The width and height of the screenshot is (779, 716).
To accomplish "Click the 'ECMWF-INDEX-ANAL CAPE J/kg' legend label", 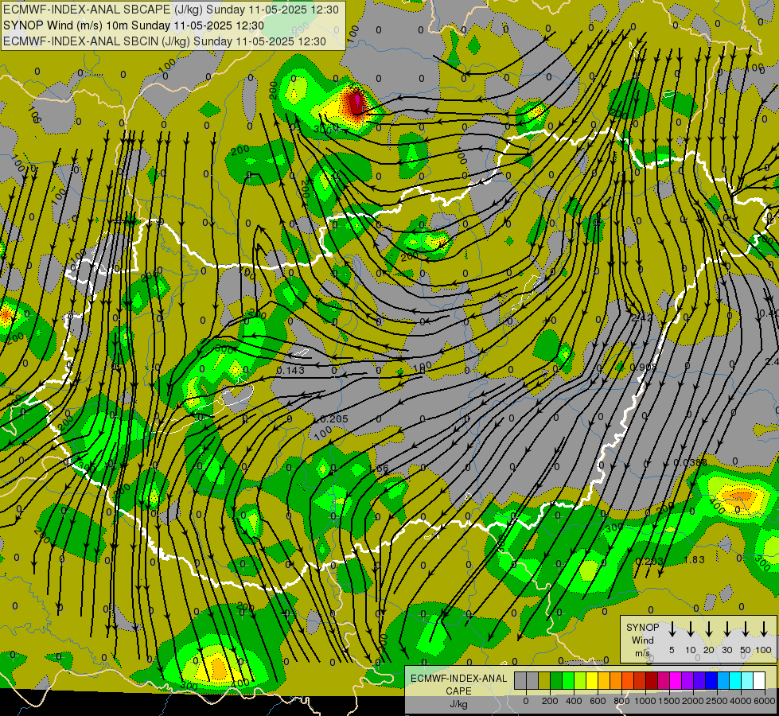I will (x=458, y=691).
